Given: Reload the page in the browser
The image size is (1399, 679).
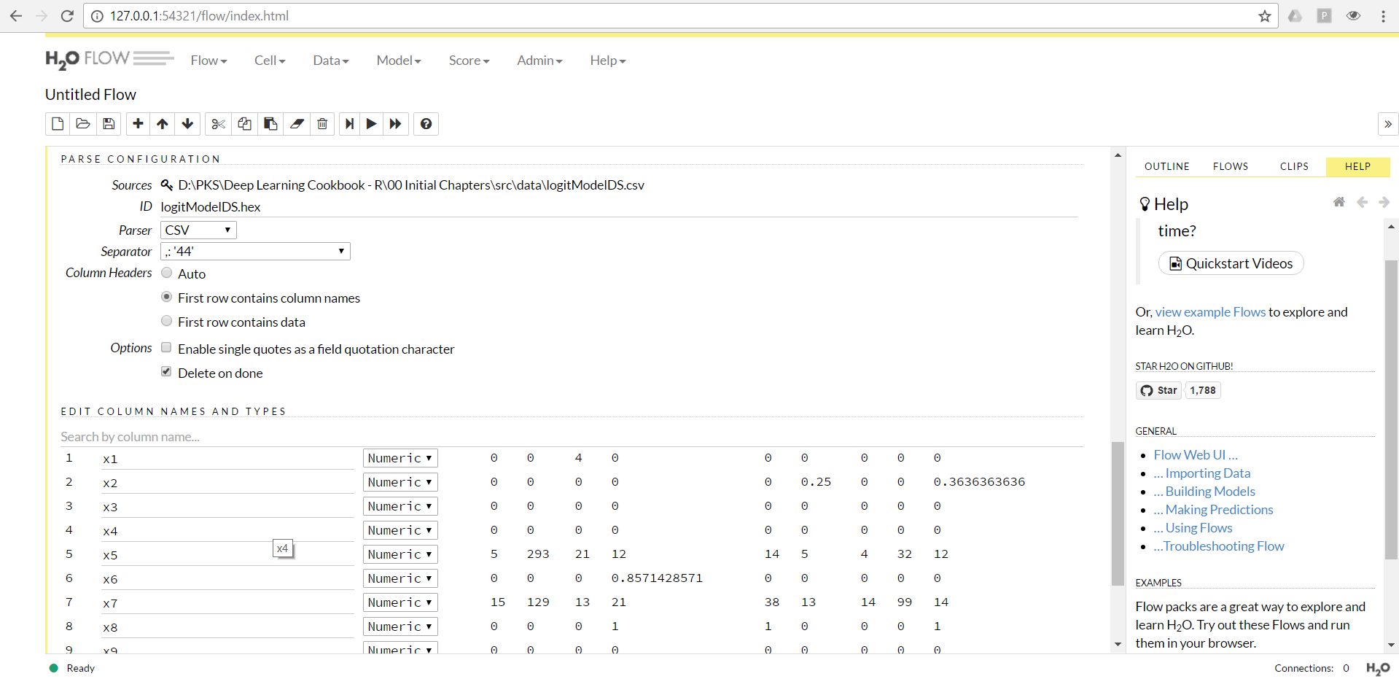Looking at the screenshot, I should [67, 15].
